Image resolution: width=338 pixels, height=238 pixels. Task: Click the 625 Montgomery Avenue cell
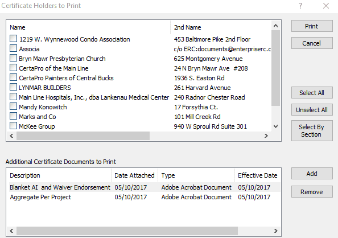(208, 59)
